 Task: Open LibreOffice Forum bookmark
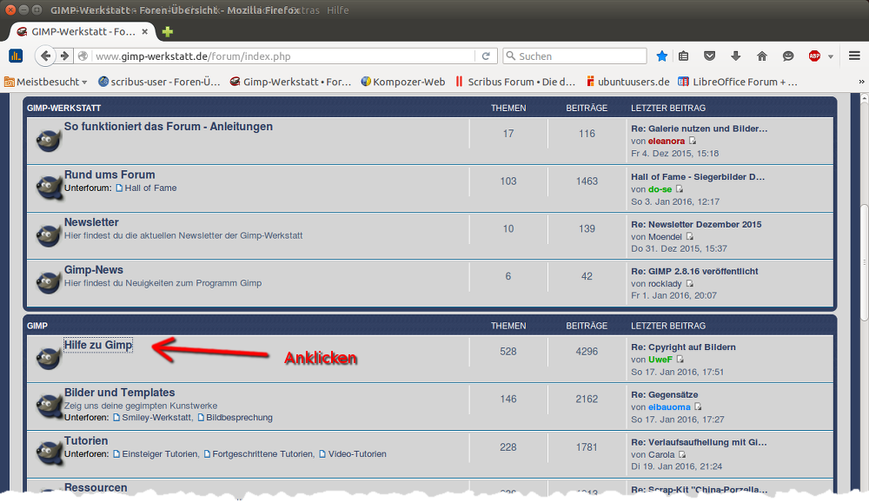pos(738,82)
